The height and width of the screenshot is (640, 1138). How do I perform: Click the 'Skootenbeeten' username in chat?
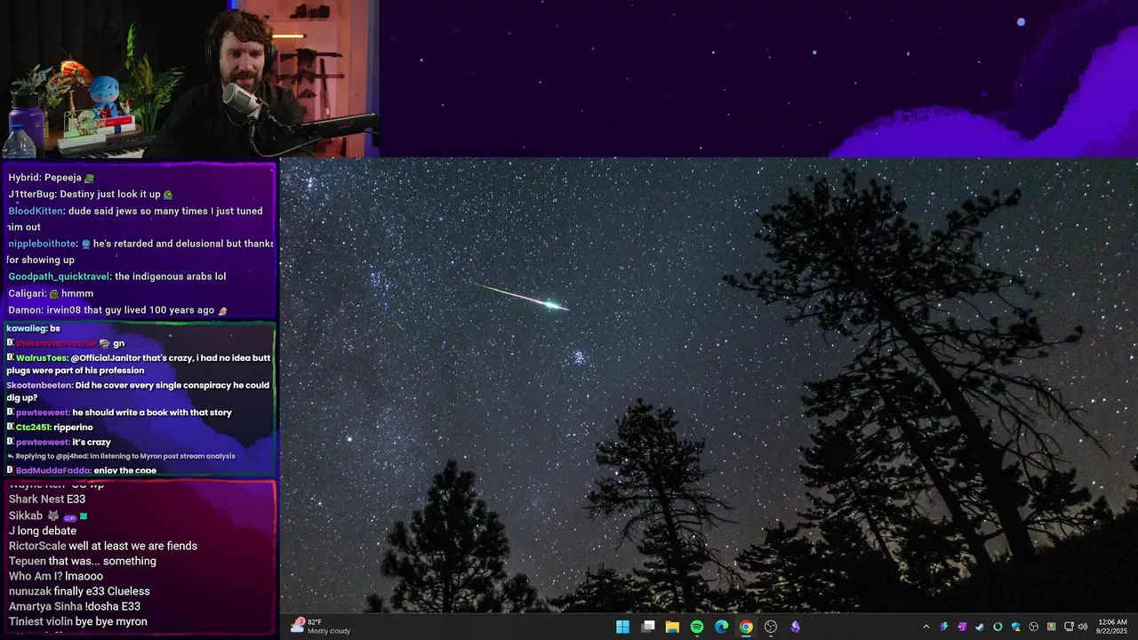point(39,385)
